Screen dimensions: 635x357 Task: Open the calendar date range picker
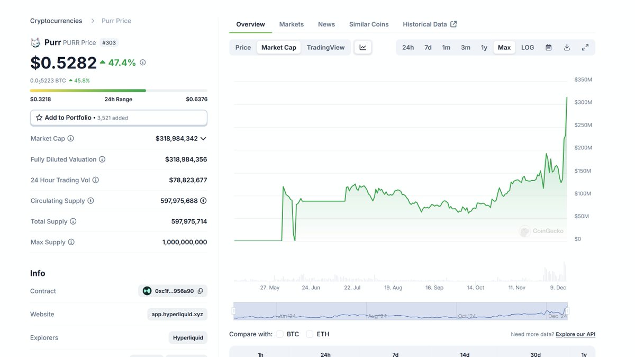549,47
